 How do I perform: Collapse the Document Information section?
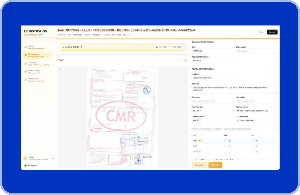(277, 42)
